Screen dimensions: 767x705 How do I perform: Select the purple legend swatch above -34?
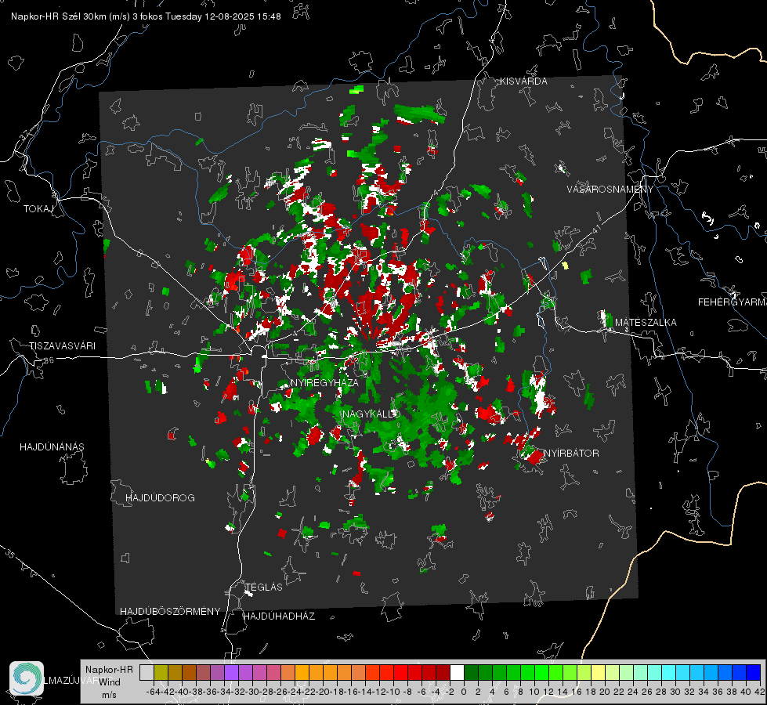pyautogui.click(x=231, y=672)
